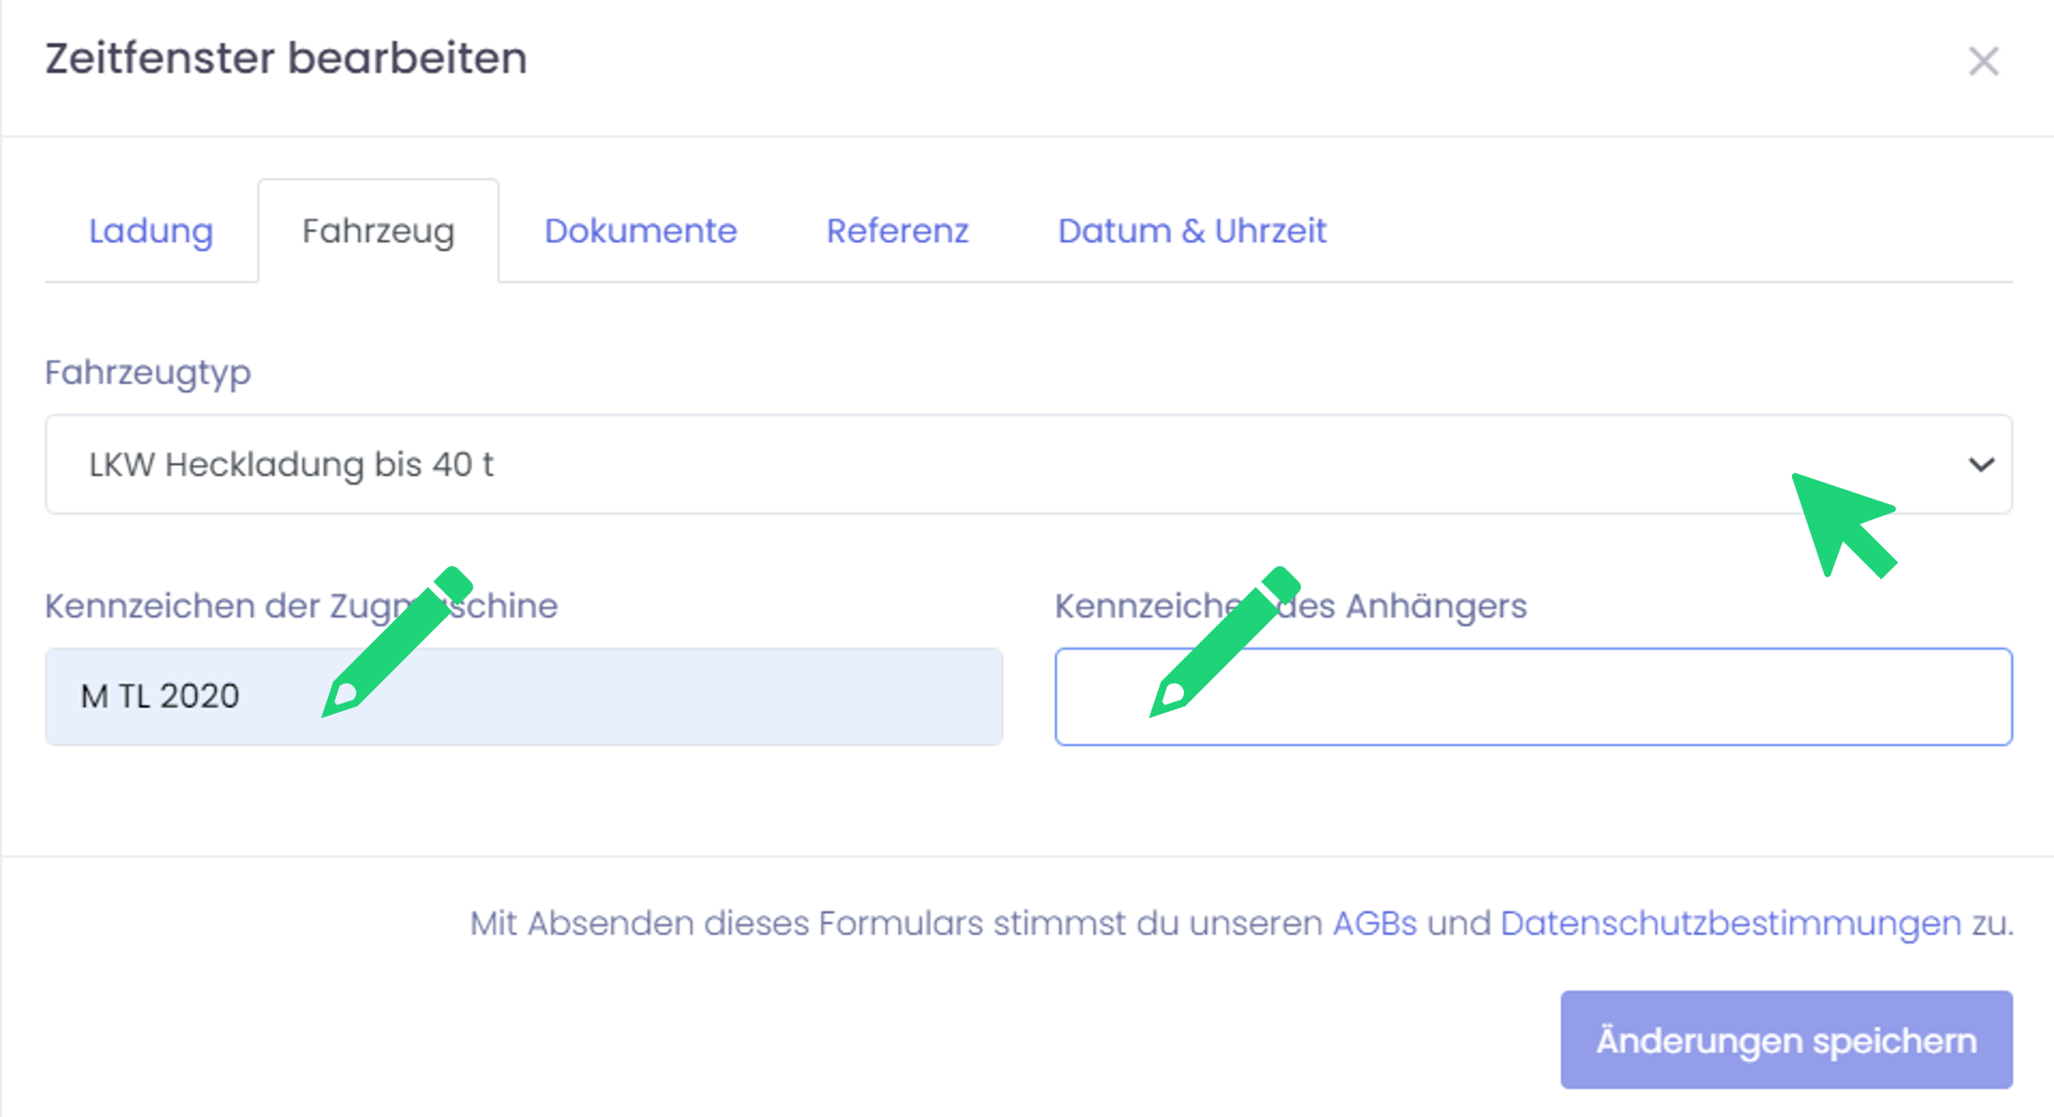The image size is (2054, 1117).
Task: Click the Fahrzeugtyp field label
Action: coord(148,372)
